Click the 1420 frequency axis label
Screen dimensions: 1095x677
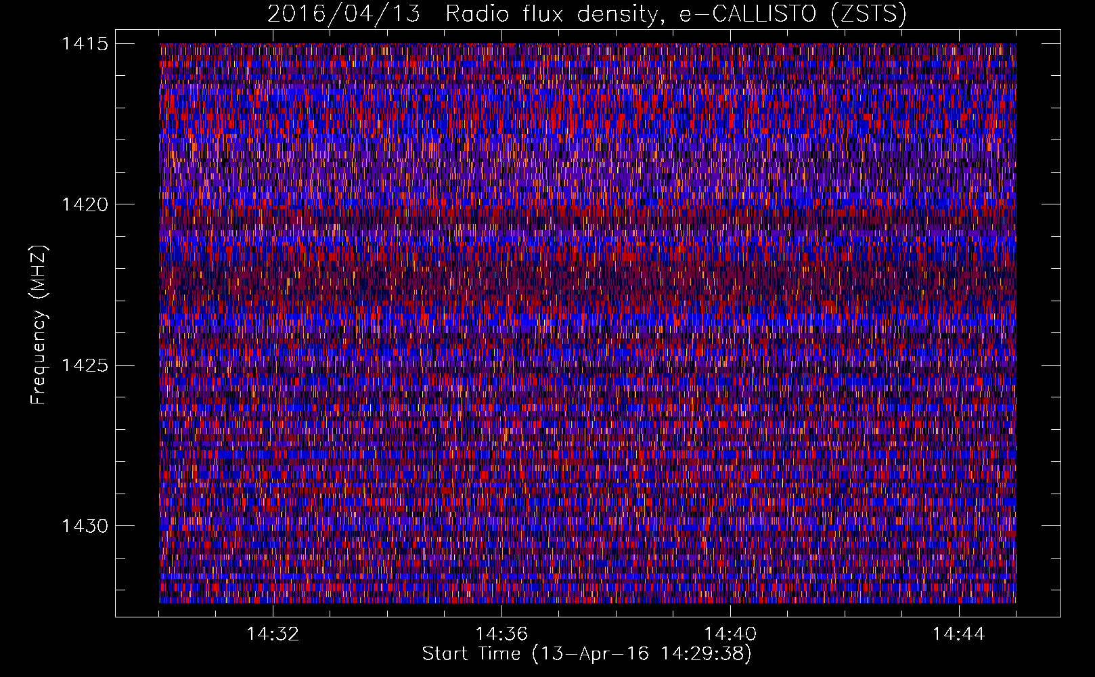pyautogui.click(x=85, y=204)
